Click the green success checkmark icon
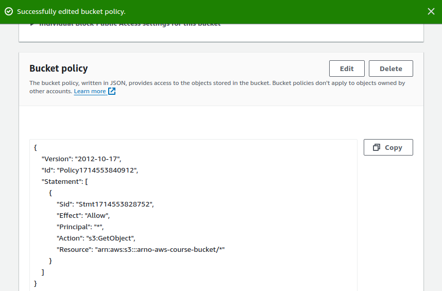 point(9,11)
